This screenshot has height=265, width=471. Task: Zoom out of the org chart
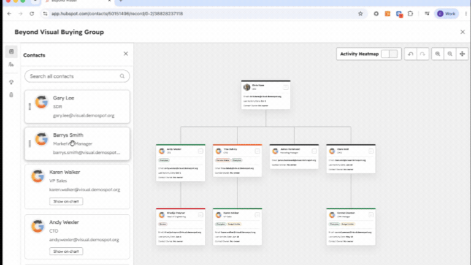450,54
